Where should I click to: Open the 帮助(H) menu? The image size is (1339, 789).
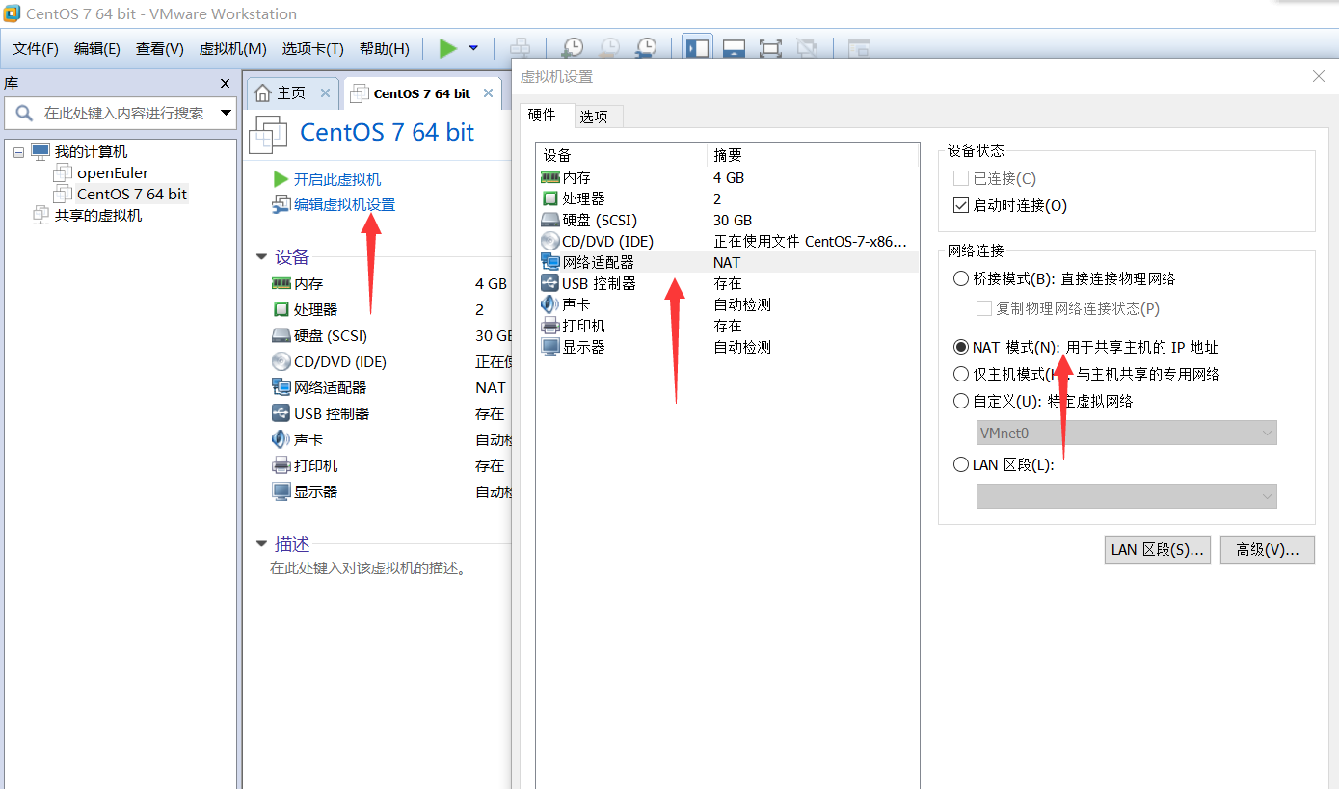click(x=385, y=49)
